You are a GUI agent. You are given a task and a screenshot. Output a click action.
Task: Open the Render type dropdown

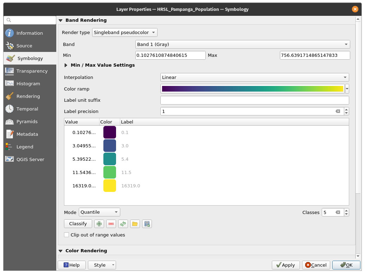tap(124, 33)
